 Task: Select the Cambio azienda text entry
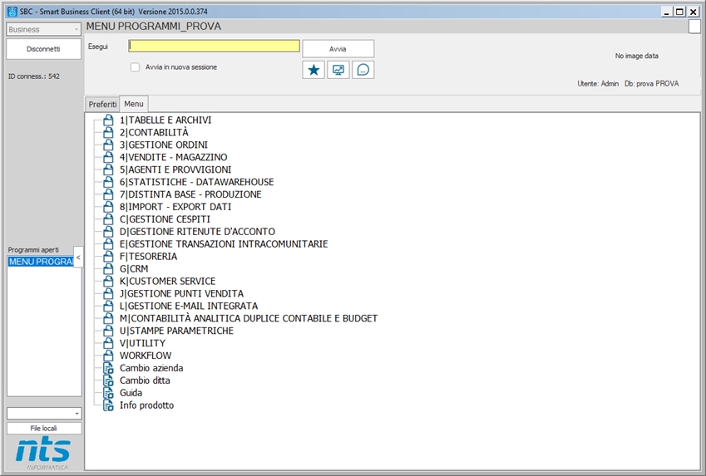click(151, 368)
